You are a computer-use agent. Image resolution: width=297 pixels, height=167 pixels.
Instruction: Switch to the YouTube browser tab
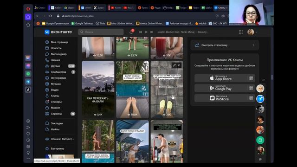(129, 8)
